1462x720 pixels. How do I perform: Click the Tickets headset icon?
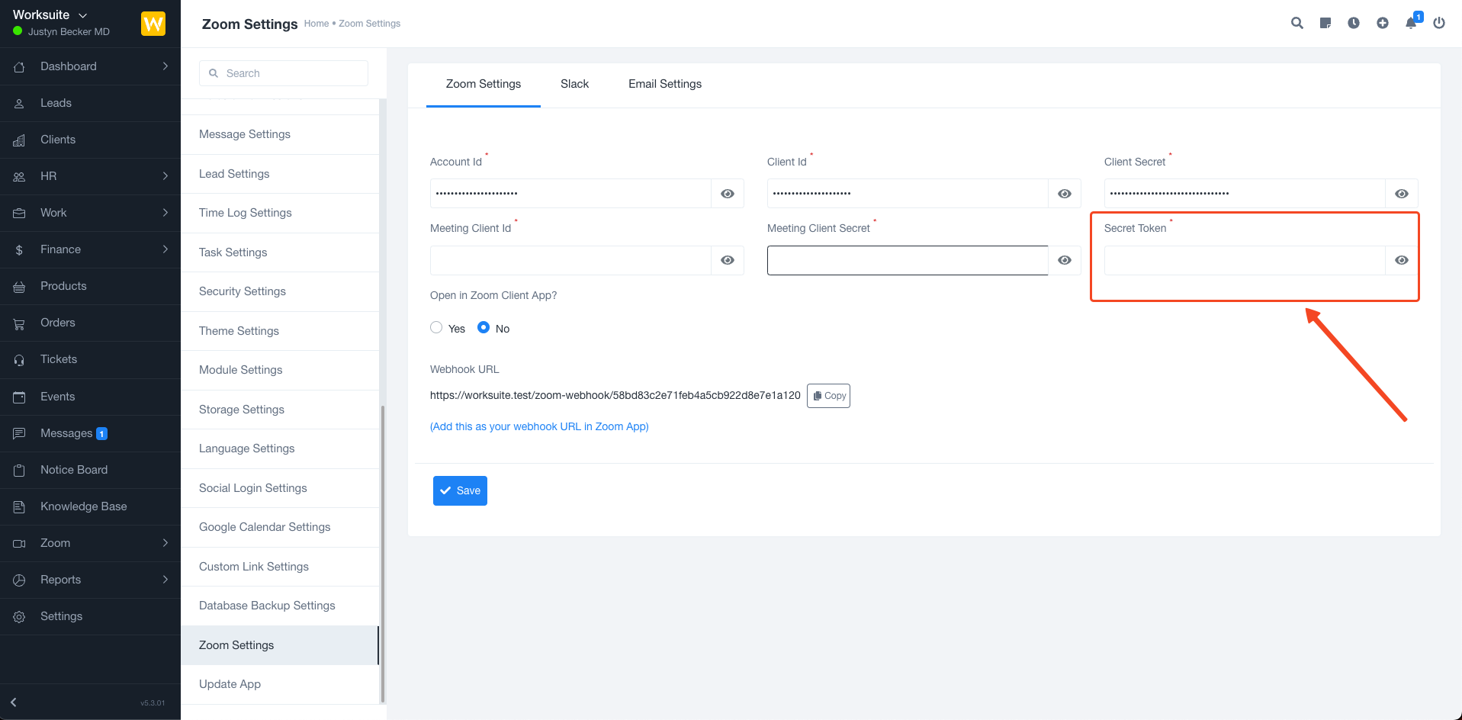pyautogui.click(x=19, y=359)
